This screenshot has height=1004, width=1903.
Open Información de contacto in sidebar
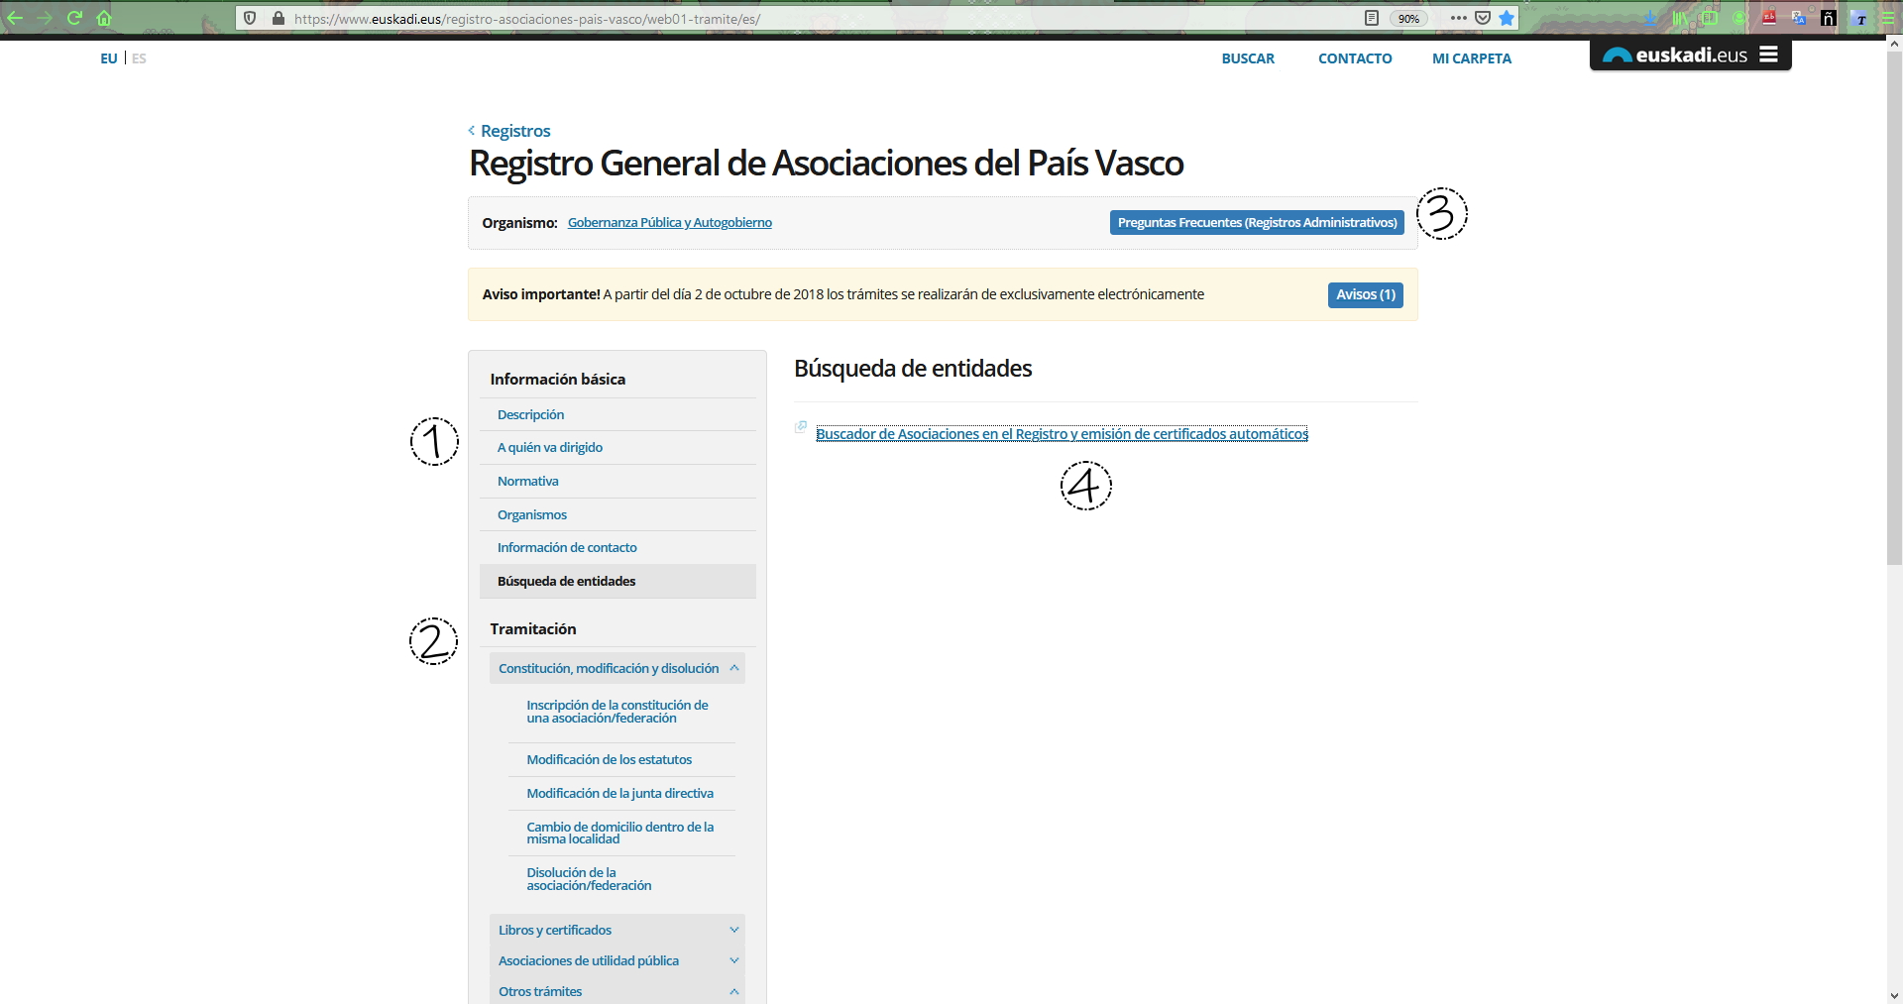click(567, 547)
